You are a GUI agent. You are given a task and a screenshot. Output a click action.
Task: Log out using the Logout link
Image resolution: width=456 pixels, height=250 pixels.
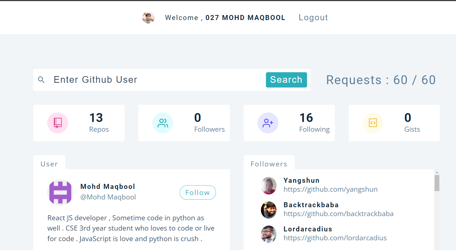point(313,17)
